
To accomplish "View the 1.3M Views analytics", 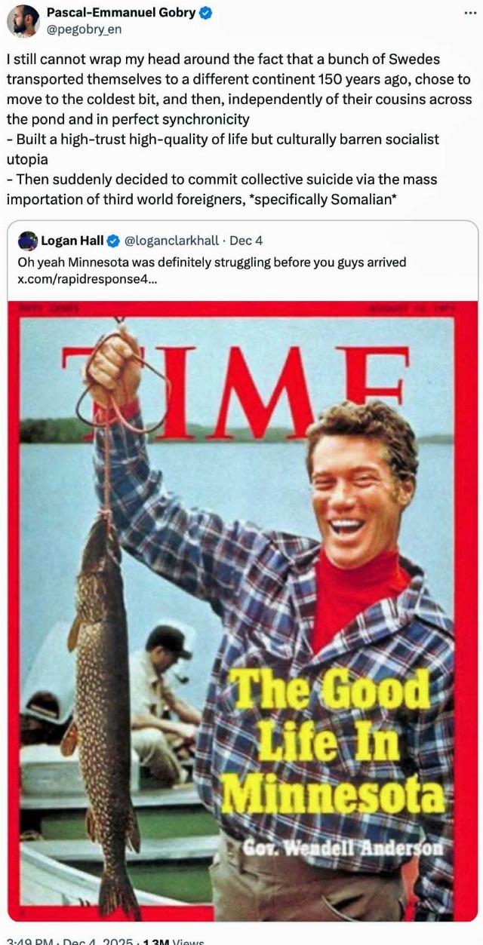I will click(177, 940).
